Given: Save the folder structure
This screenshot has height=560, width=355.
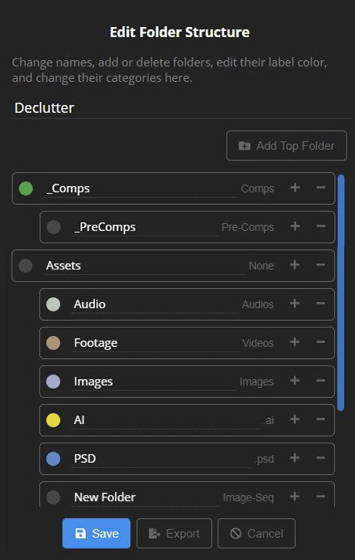Looking at the screenshot, I should pos(96,533).
